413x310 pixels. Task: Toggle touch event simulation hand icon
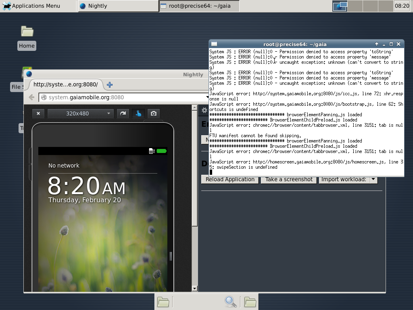click(138, 113)
